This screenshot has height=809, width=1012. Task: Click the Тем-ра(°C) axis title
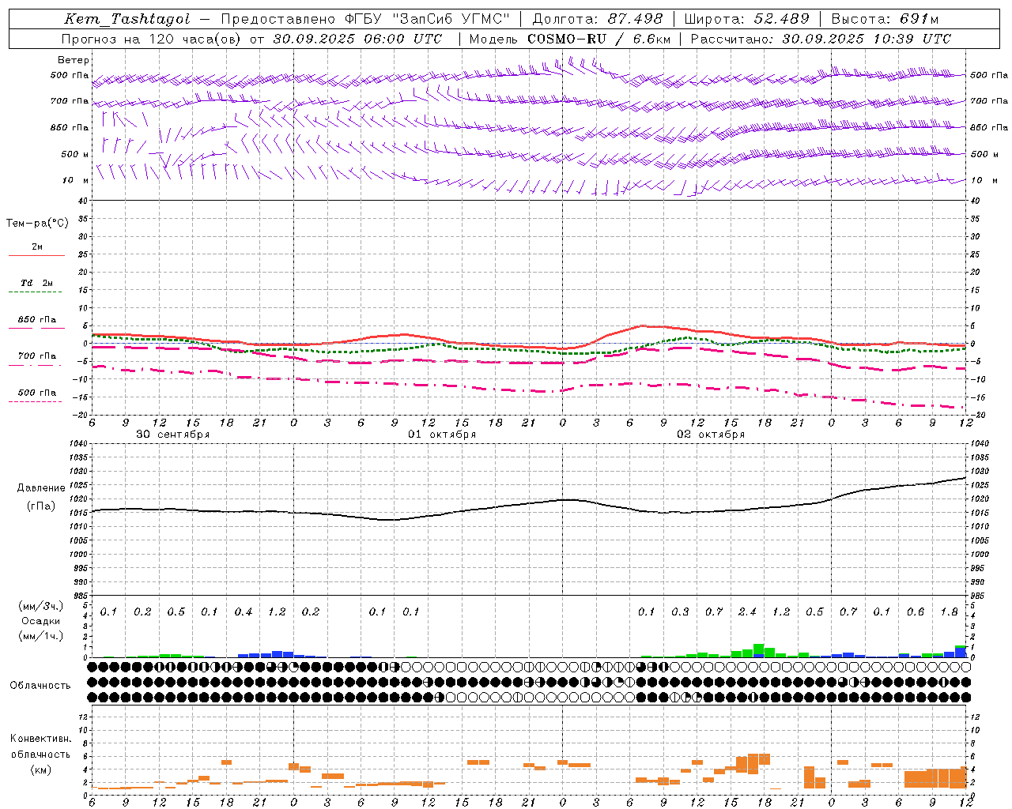(37, 224)
